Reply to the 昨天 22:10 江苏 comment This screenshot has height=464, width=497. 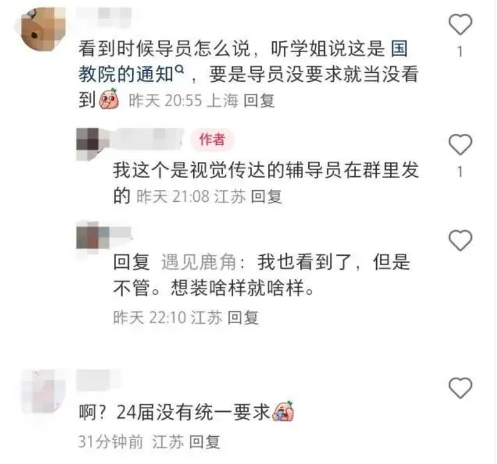[243, 318]
